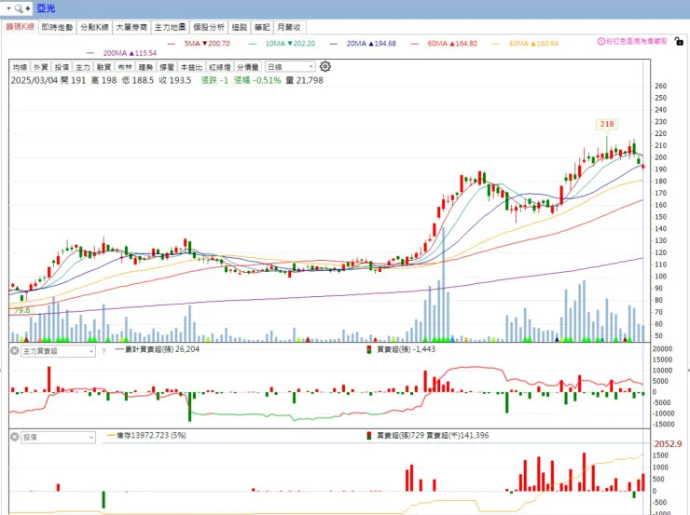Viewport: 690px width, 515px height.
Task: Click the 79.6 low price label
Action: coord(22,310)
